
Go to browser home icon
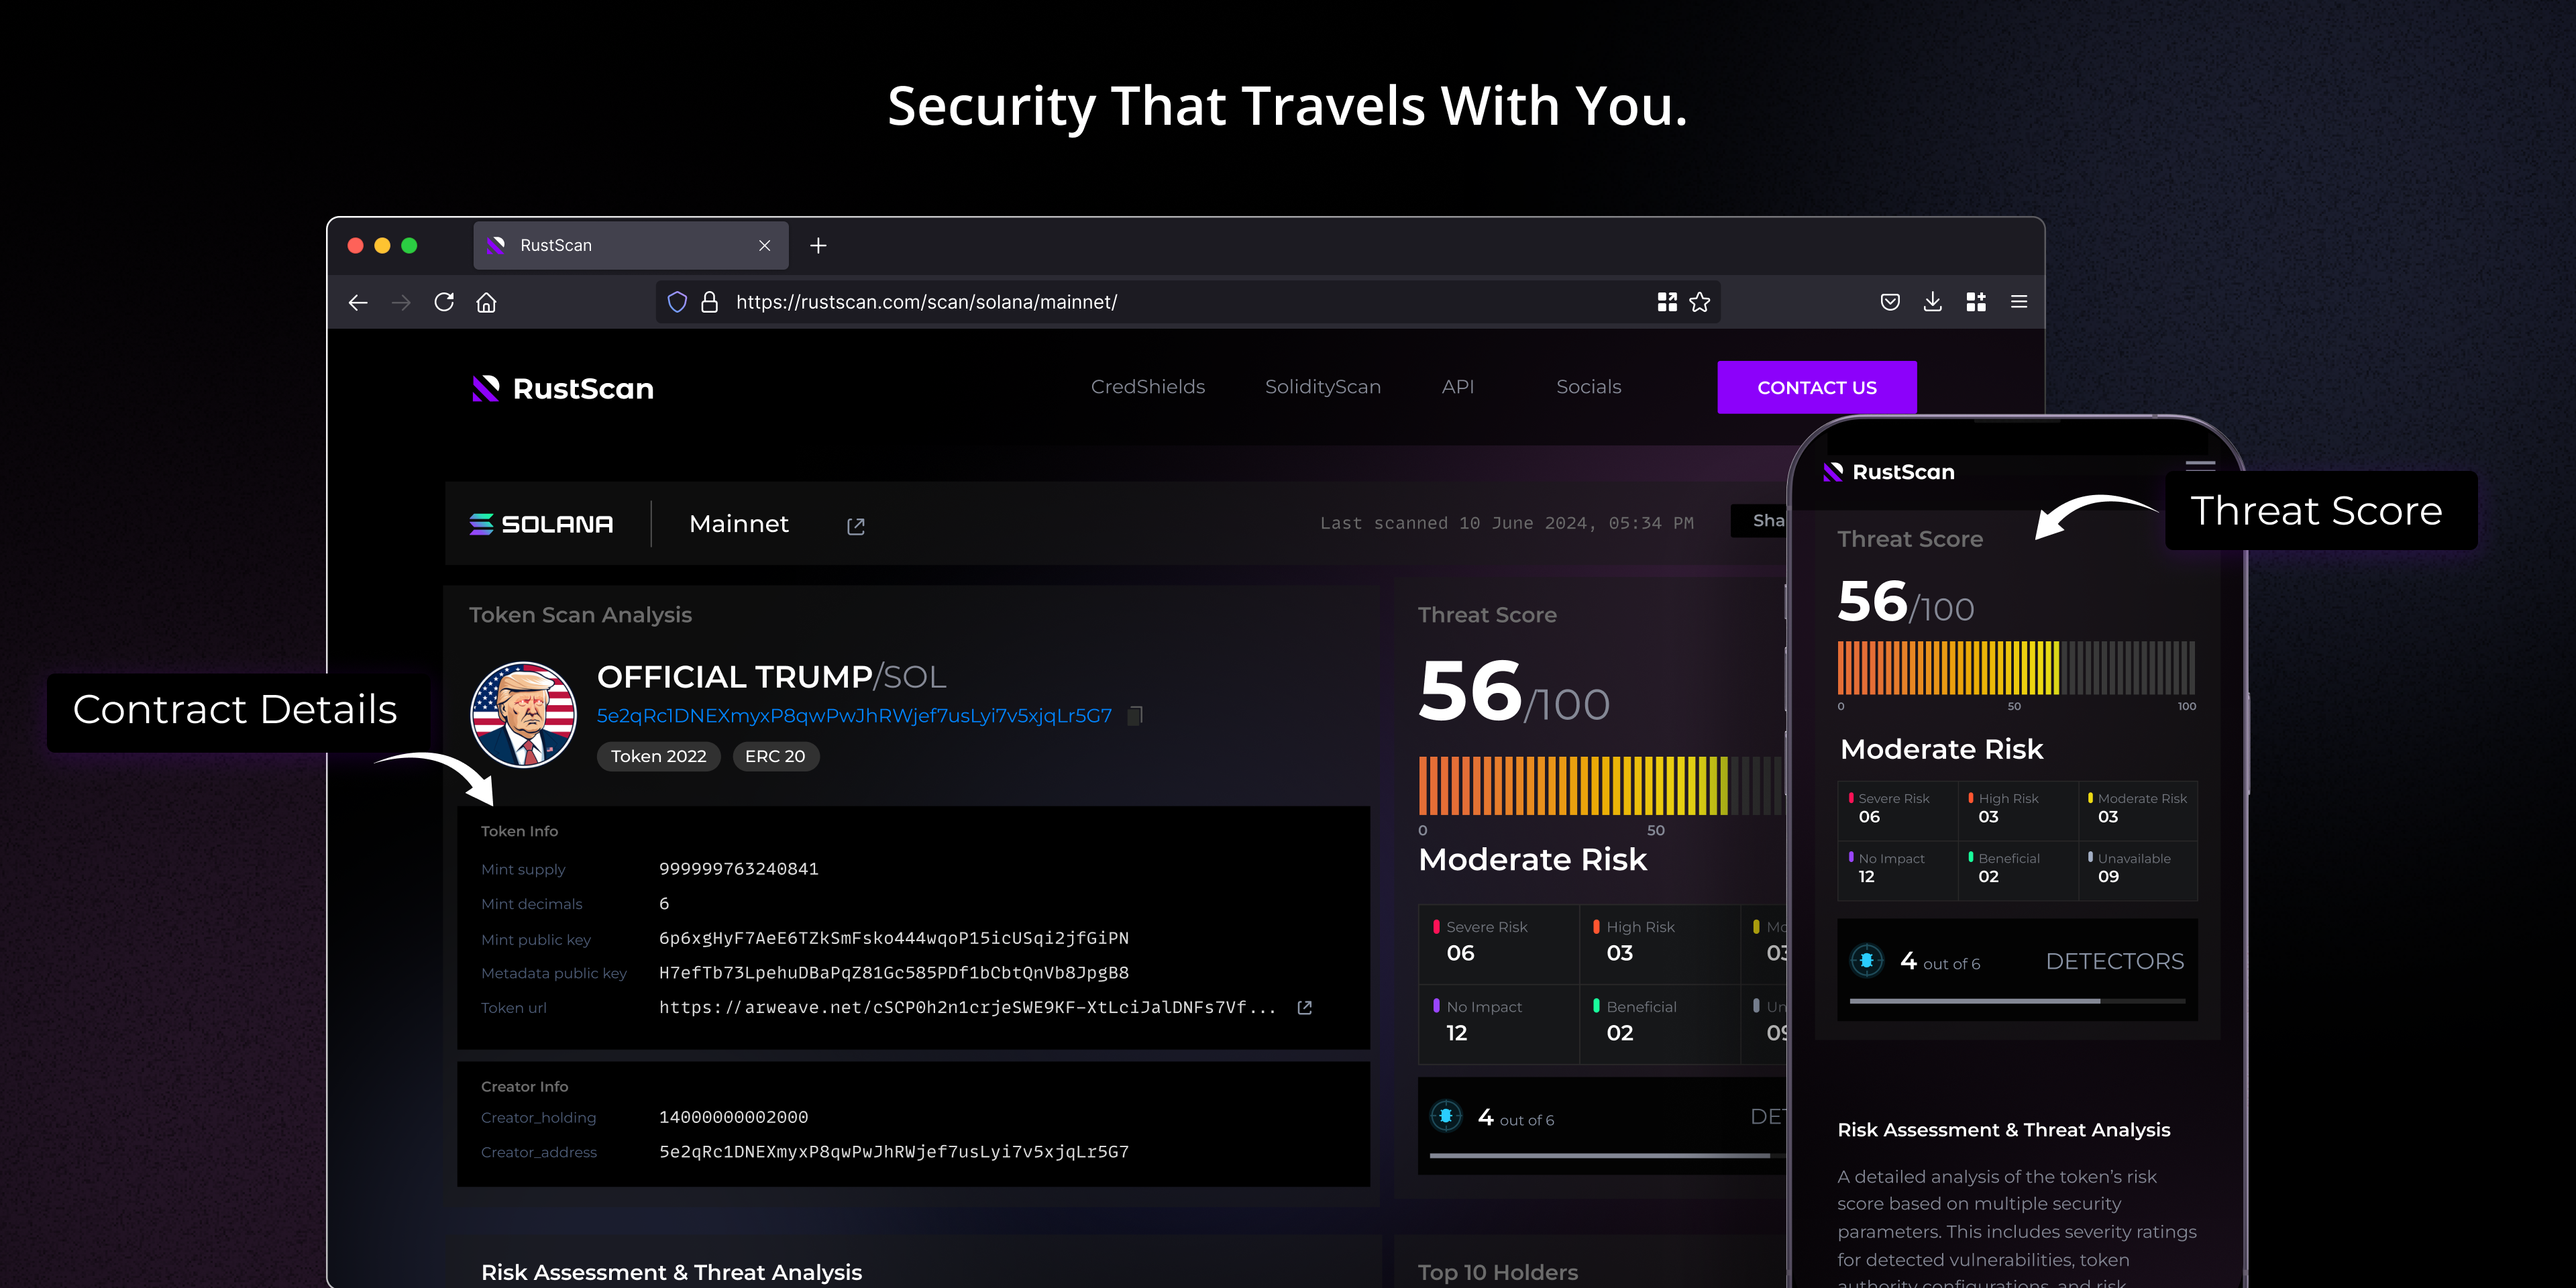click(x=486, y=302)
